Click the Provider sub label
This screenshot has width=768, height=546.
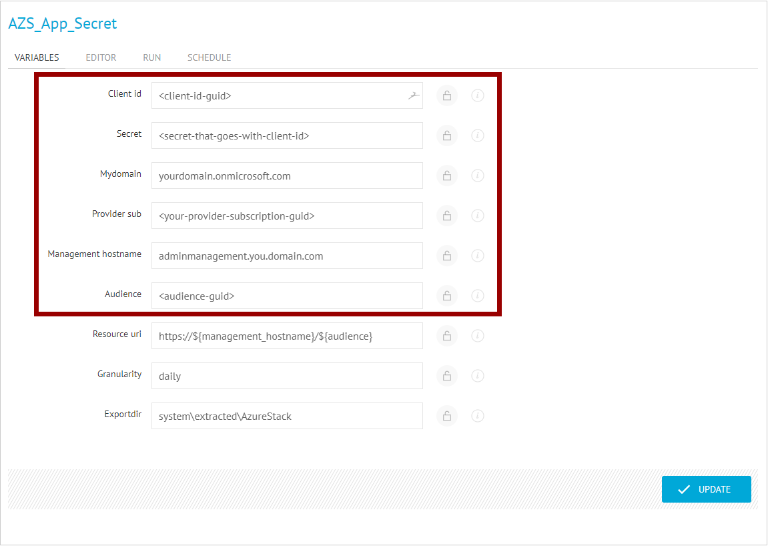117,214
